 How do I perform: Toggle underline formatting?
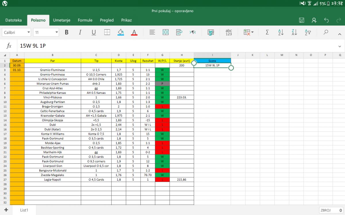pyautogui.click(x=94, y=32)
